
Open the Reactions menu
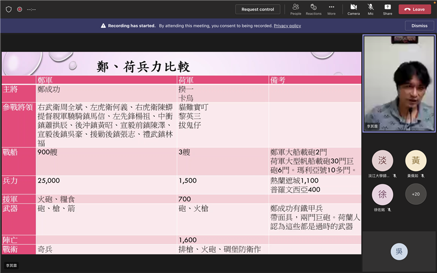tap(314, 9)
